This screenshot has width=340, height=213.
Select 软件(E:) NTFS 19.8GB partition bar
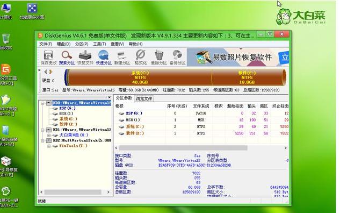247,77
